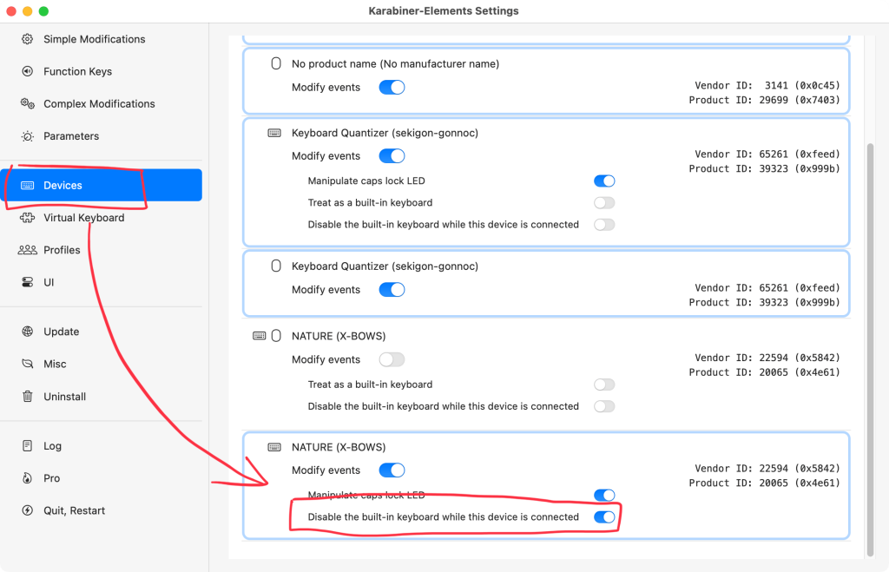Open Complex Modifications settings
889x572 pixels.
coord(101,104)
